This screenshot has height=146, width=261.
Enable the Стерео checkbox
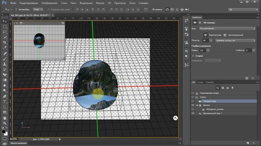pos(193,56)
